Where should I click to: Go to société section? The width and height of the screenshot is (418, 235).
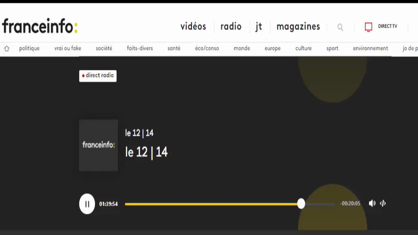click(104, 48)
